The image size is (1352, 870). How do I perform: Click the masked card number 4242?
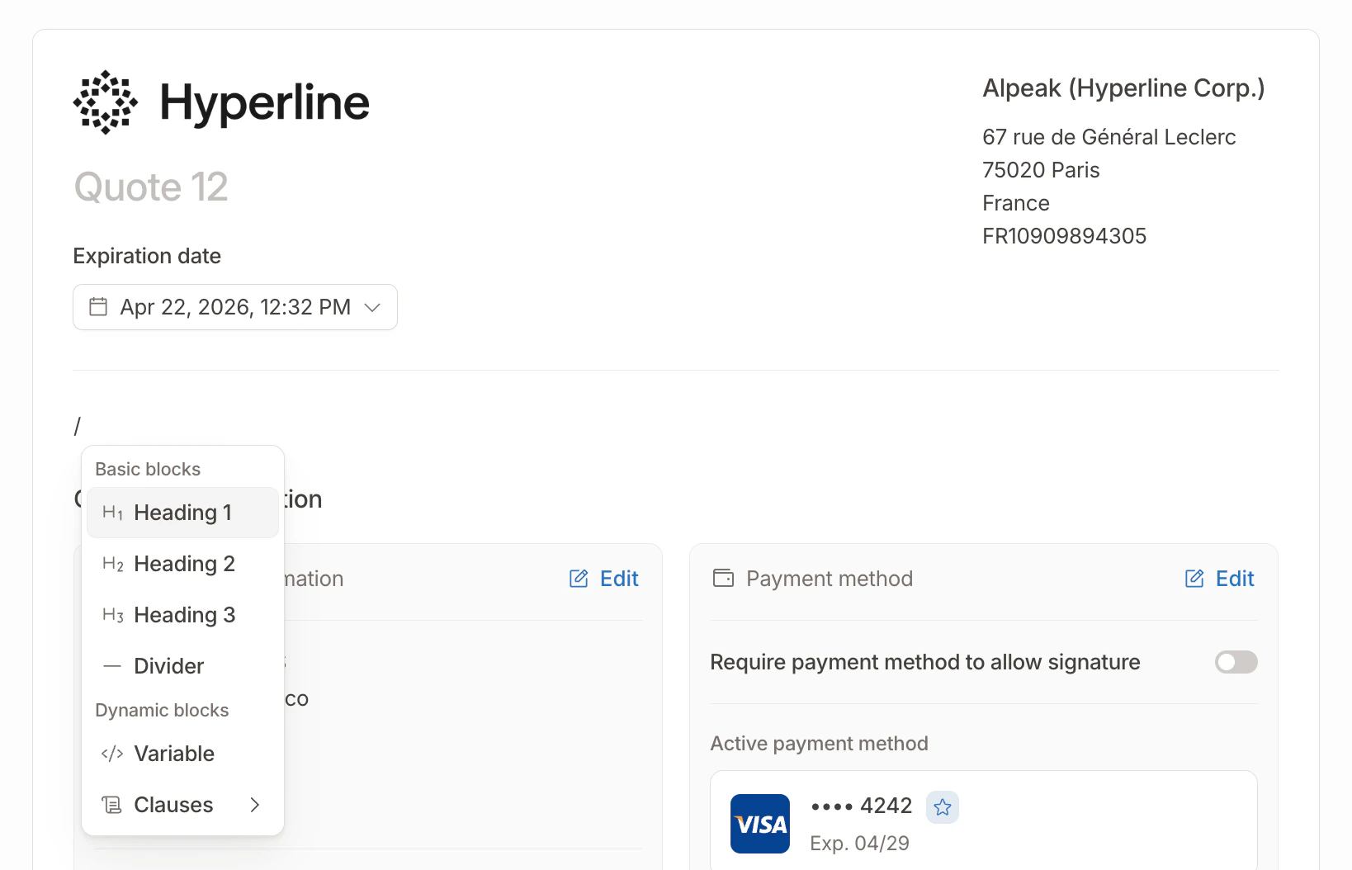861,806
